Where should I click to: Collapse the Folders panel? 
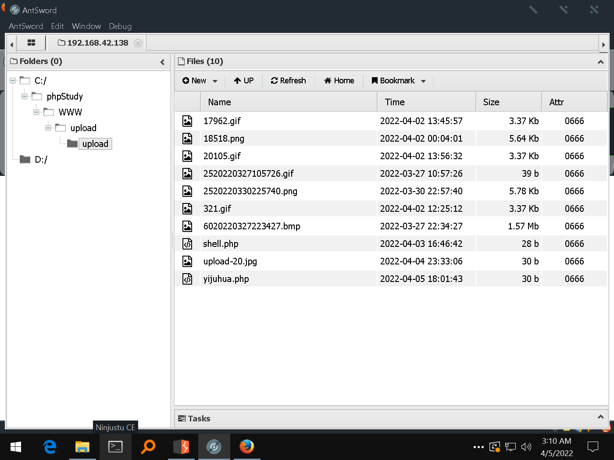coord(162,62)
